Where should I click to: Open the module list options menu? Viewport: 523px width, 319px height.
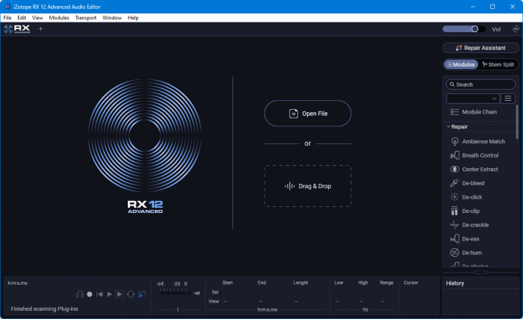point(507,99)
